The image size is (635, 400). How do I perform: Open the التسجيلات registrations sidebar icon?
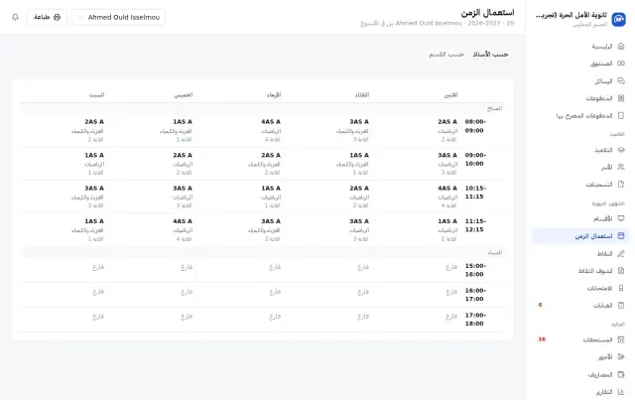pyautogui.click(x=621, y=185)
